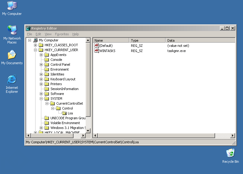Expand the Identities key

click(41, 74)
